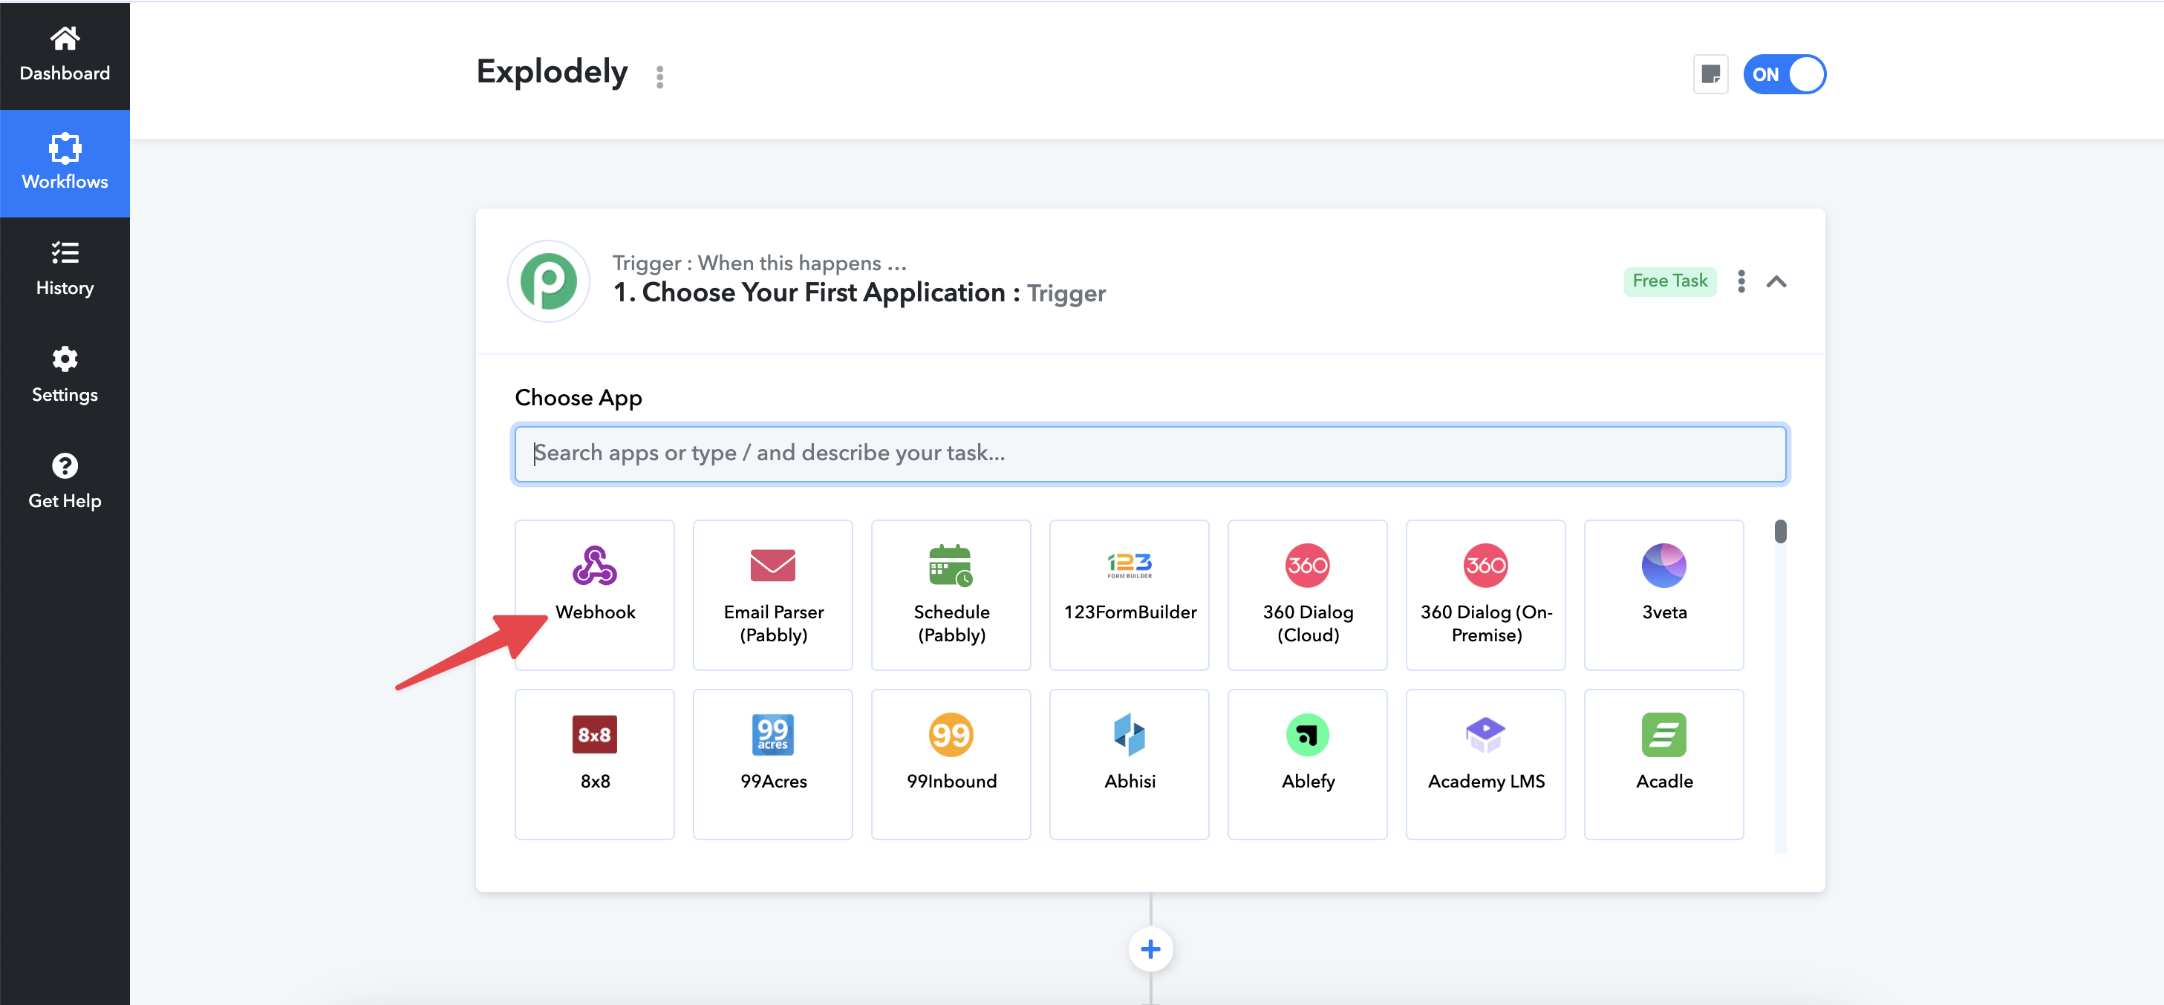This screenshot has height=1005, width=2164.
Task: Click the workflow notes icon
Action: tap(1710, 75)
